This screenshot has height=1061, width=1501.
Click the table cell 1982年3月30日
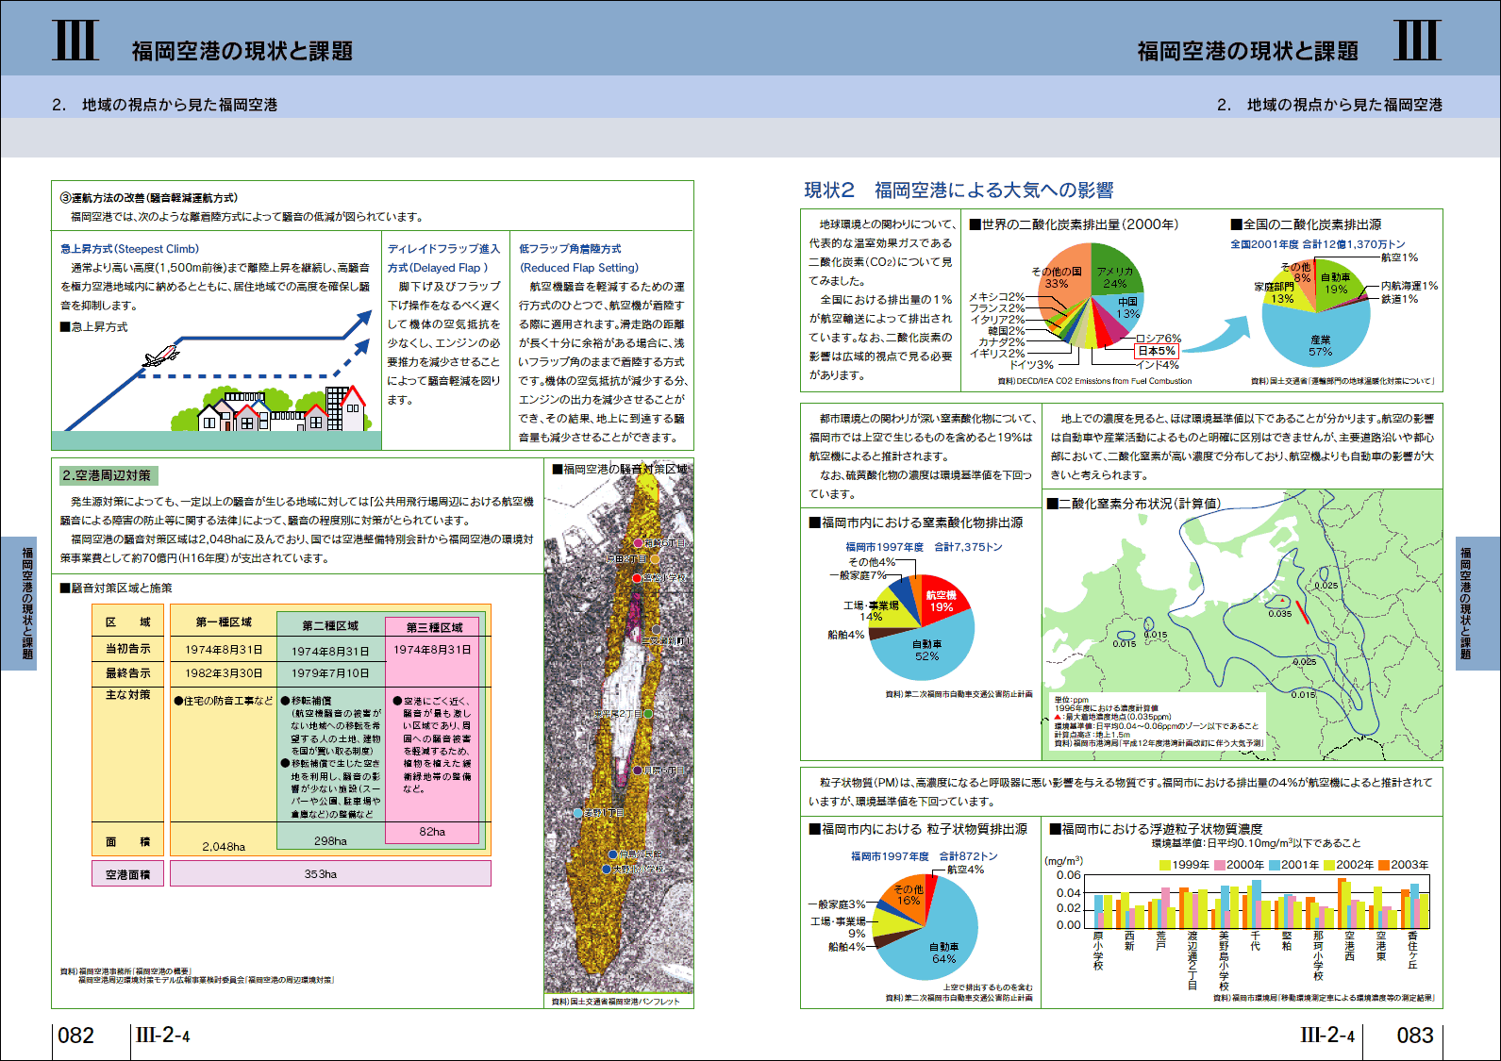pyautogui.click(x=224, y=673)
